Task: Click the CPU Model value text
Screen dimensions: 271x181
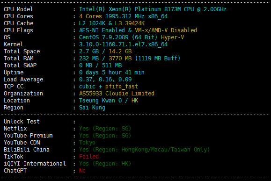Action: pyautogui.click(x=153, y=9)
